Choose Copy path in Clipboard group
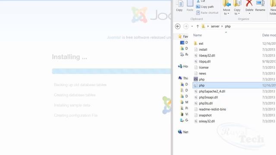Screen dimensions: 276x155 (205, 7)
